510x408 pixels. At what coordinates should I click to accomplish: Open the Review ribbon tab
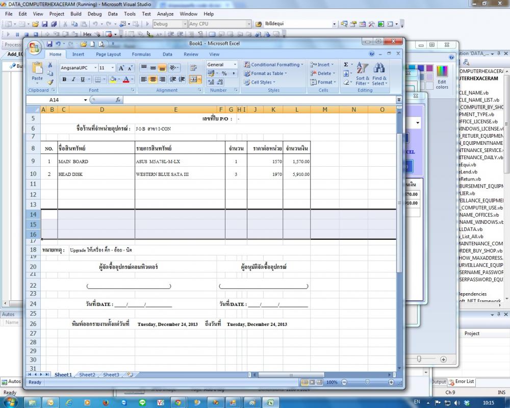tap(191, 55)
